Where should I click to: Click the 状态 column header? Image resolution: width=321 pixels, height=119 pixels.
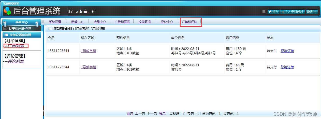270,38
